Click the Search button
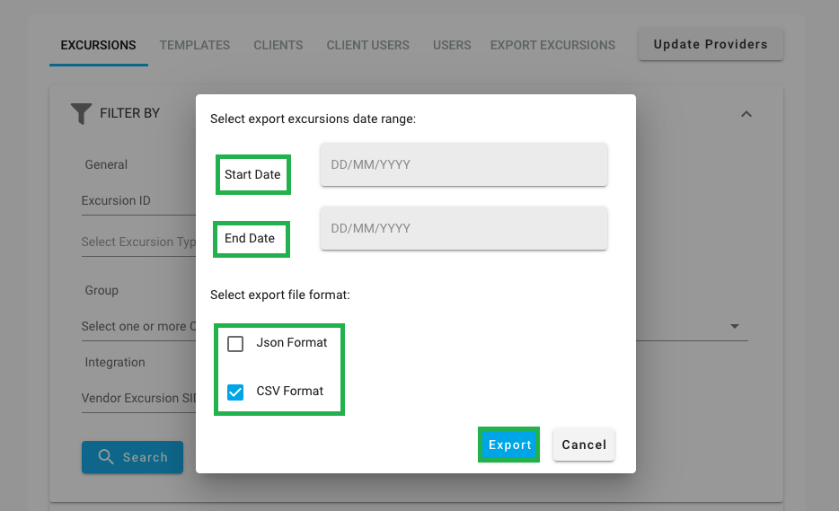 click(132, 457)
